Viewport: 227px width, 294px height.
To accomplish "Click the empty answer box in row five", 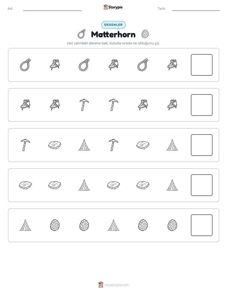I will [x=202, y=225].
